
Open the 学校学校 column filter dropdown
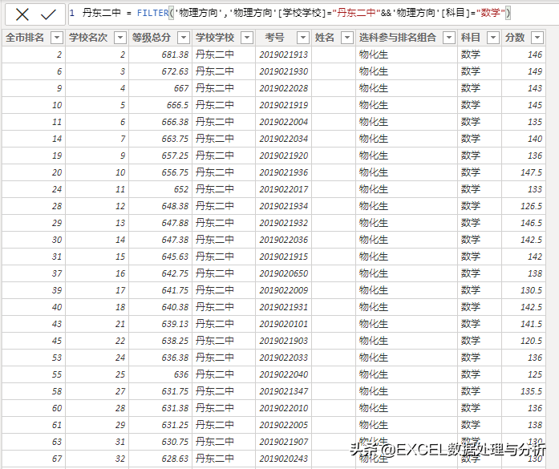(247, 38)
